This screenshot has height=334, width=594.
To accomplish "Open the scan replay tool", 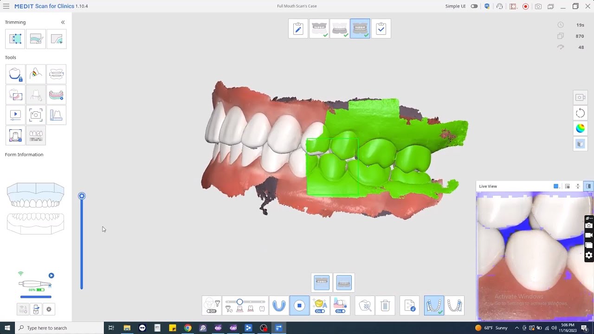I will pyautogui.click(x=15, y=115).
